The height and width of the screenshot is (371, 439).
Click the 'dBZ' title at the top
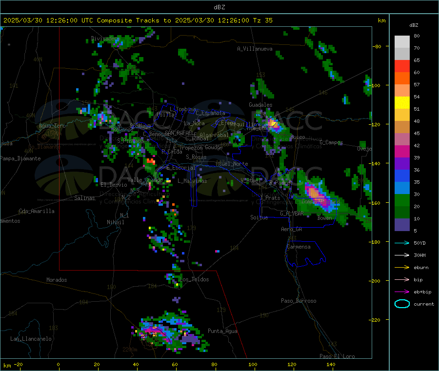click(x=219, y=7)
